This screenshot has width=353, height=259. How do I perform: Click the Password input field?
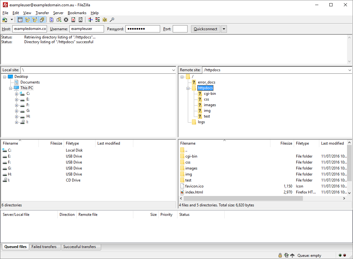142,29
